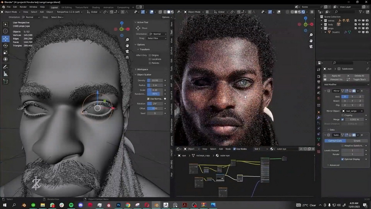Adjust the Randomness 80% slider
The image size is (371, 209).
(x=155, y=94)
